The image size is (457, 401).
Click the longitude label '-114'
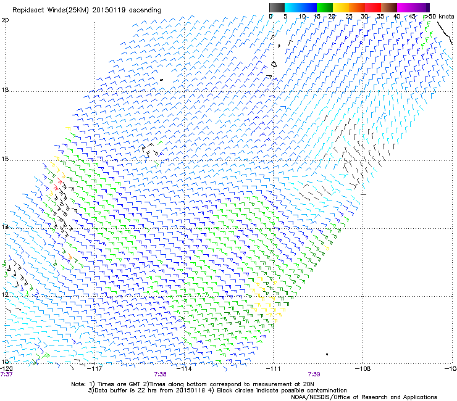coord(185,369)
